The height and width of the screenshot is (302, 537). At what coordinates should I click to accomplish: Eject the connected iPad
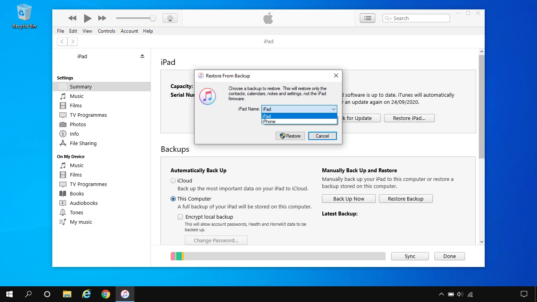click(x=142, y=56)
